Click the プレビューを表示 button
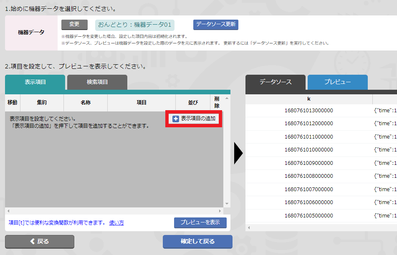This screenshot has width=397, height=255. [200, 222]
